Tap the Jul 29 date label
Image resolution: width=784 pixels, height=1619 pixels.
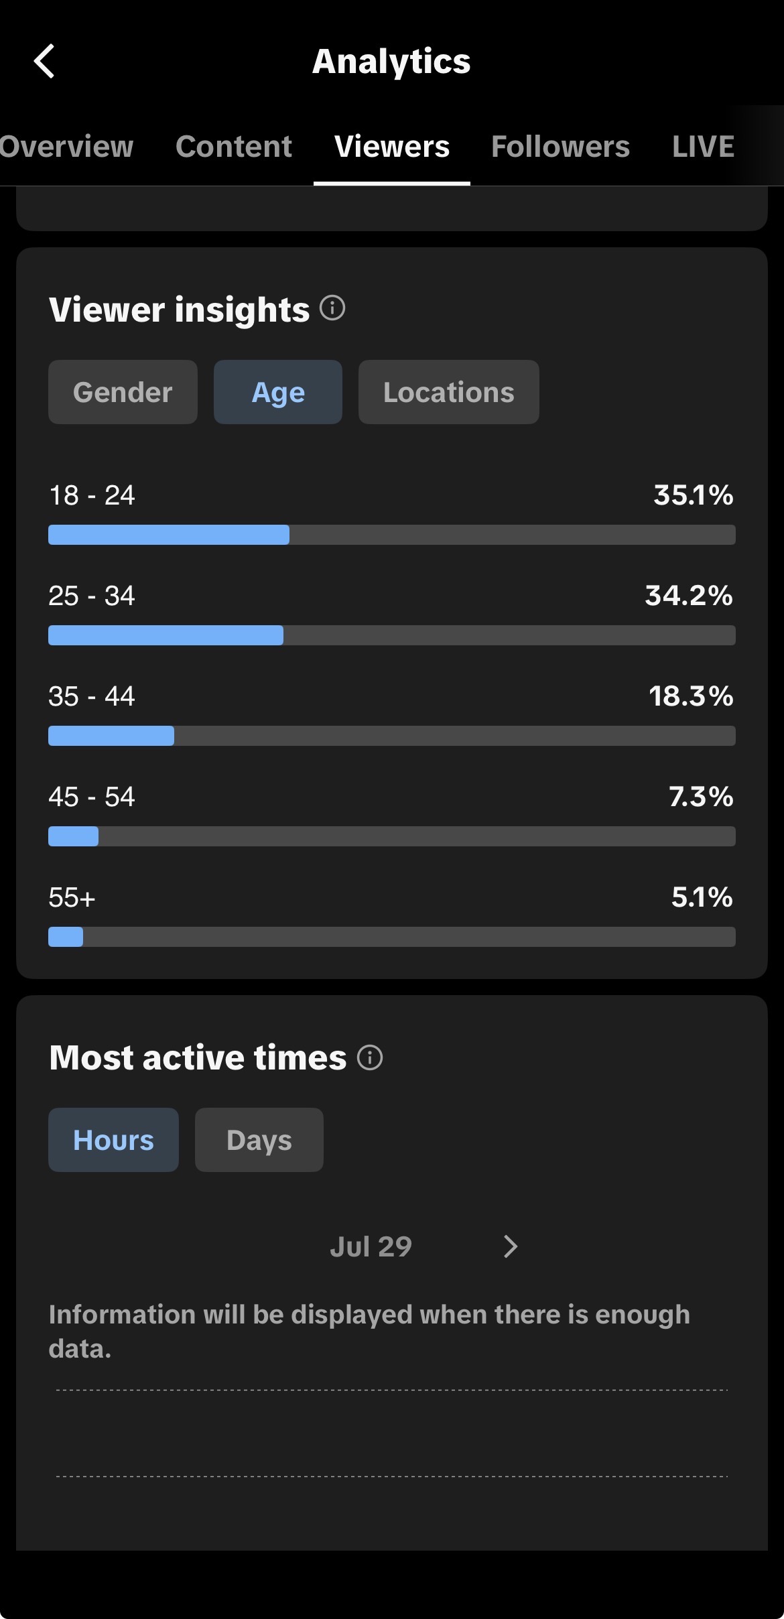click(371, 1246)
